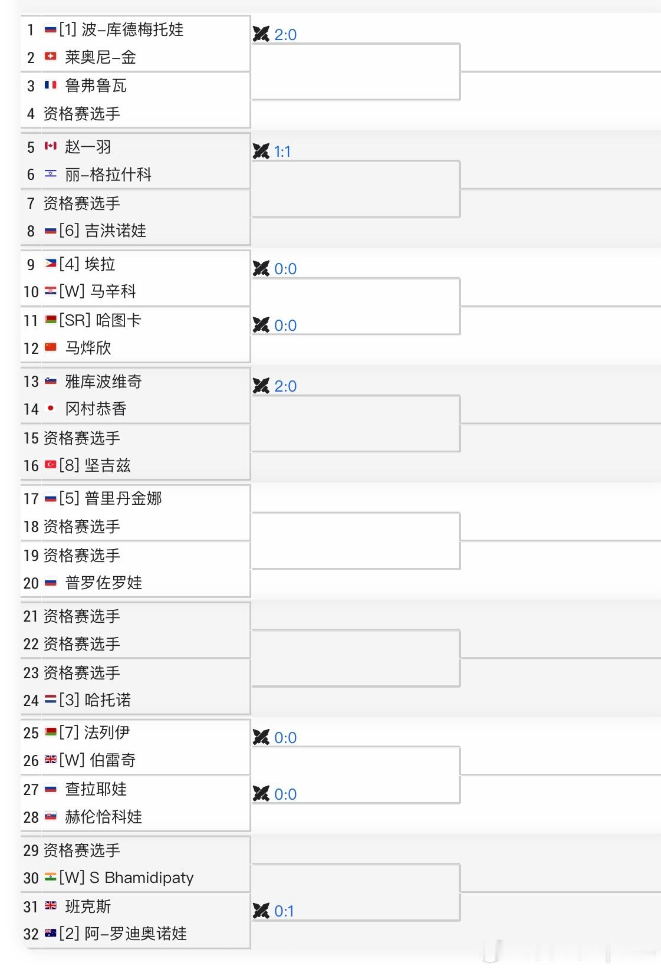Click player [3] 哈托诺 entry
The image size is (661, 969).
coord(95,700)
